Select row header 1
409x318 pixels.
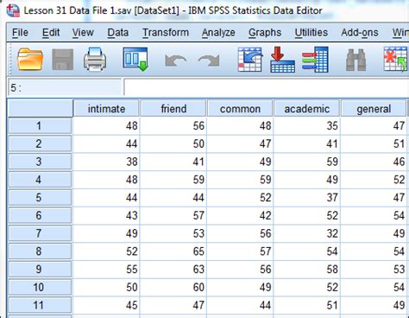click(x=40, y=125)
